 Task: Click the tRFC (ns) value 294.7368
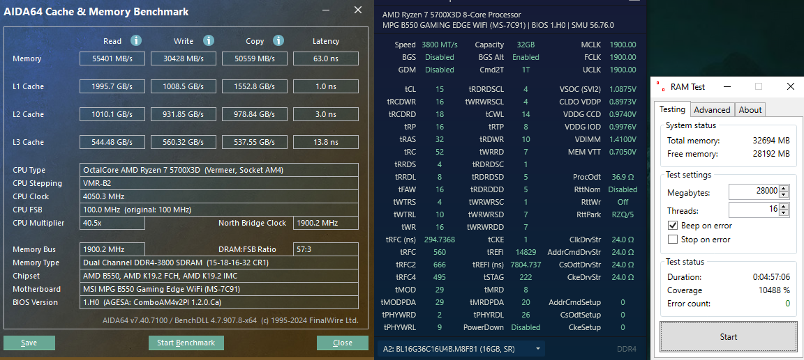tap(440, 240)
